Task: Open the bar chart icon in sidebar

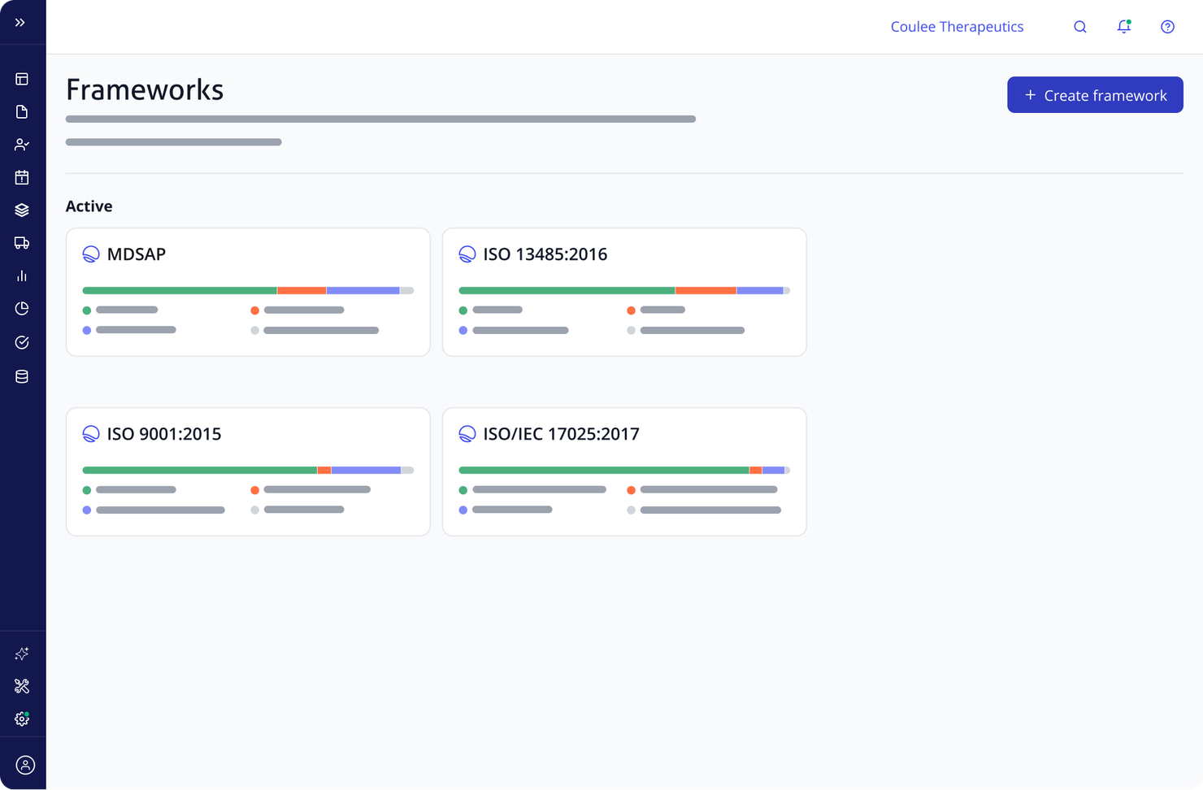Action: coord(22,276)
